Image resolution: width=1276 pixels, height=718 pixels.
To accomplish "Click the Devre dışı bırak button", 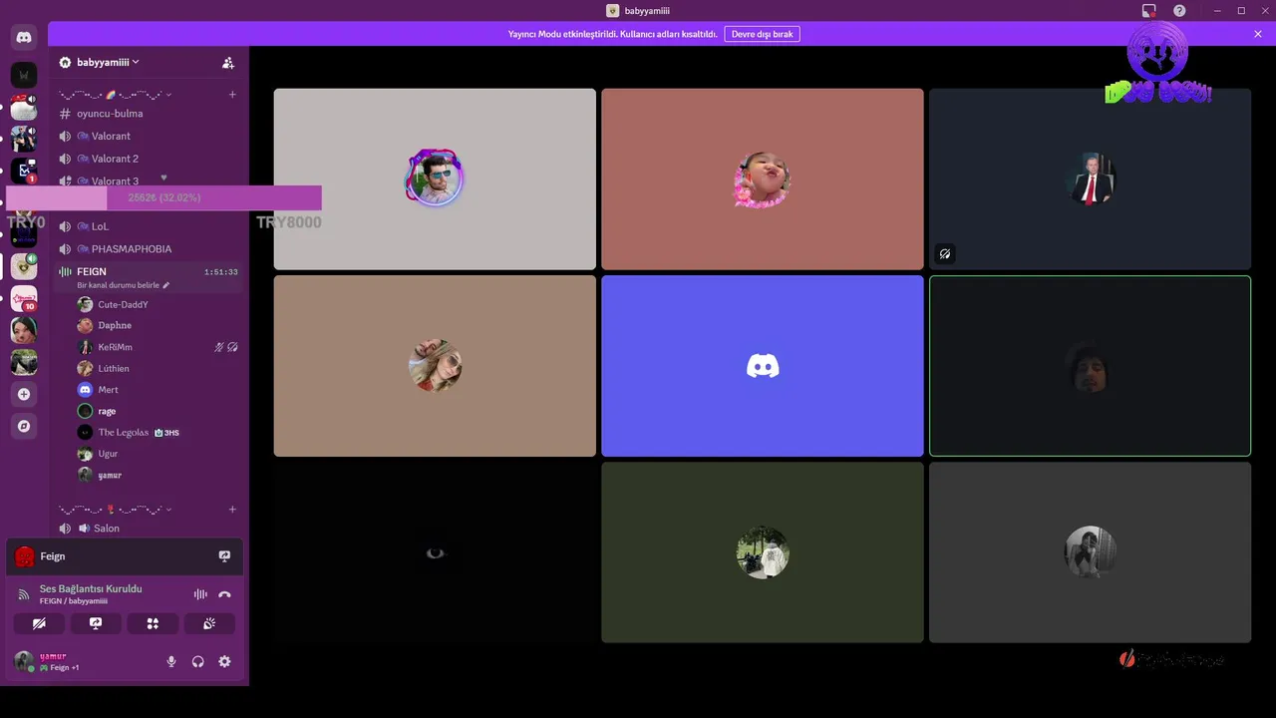I will (762, 34).
